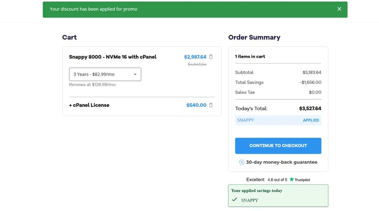The height and width of the screenshot is (211, 379).
Task: Open the 3 Years billing term dropdown
Action: (x=105, y=74)
